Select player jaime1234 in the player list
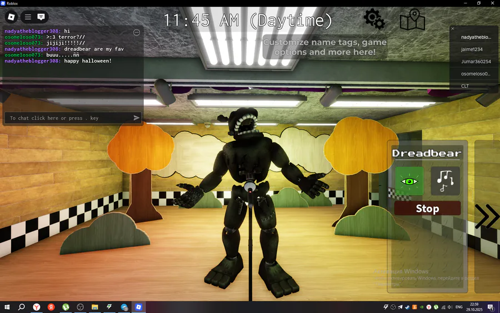 [472, 49]
